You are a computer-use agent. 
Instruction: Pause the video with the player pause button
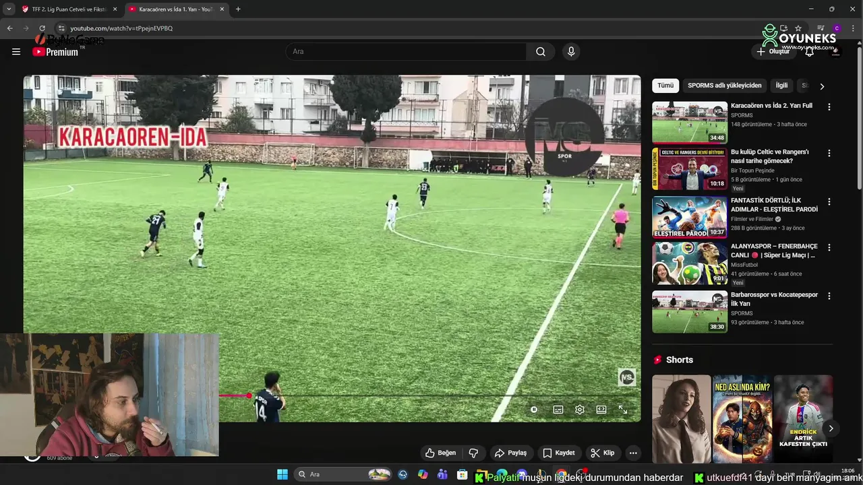pos(534,409)
